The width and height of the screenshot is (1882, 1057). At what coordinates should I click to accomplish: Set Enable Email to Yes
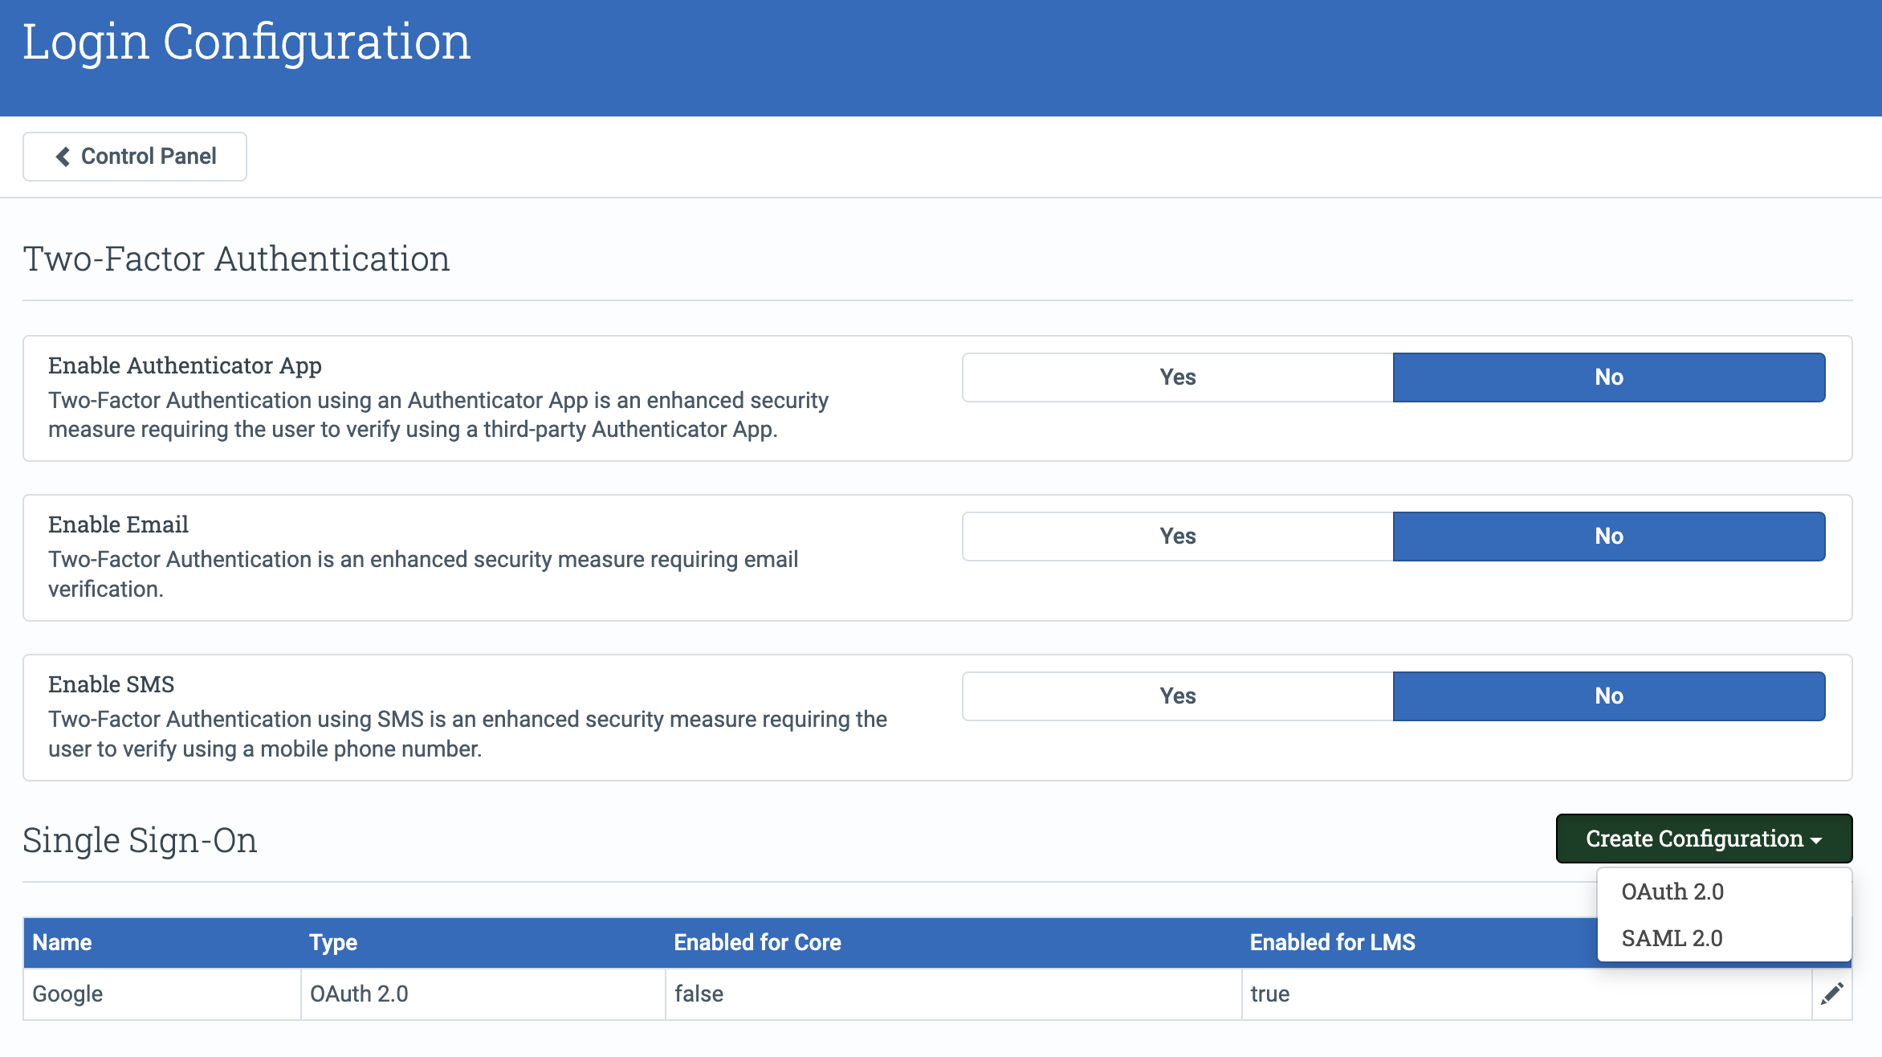coord(1177,536)
